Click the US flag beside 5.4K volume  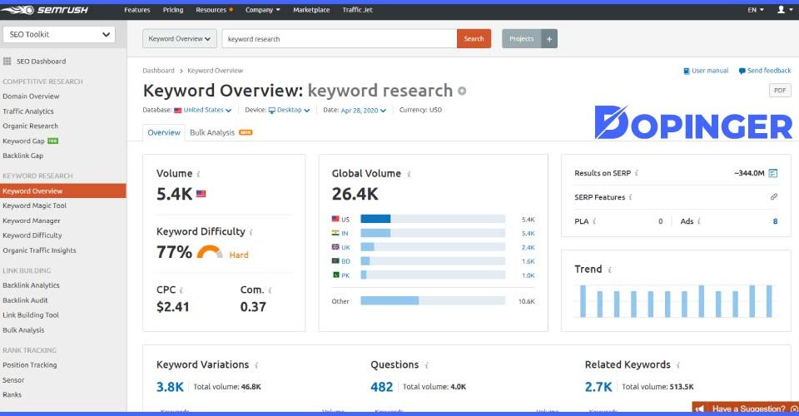point(201,194)
